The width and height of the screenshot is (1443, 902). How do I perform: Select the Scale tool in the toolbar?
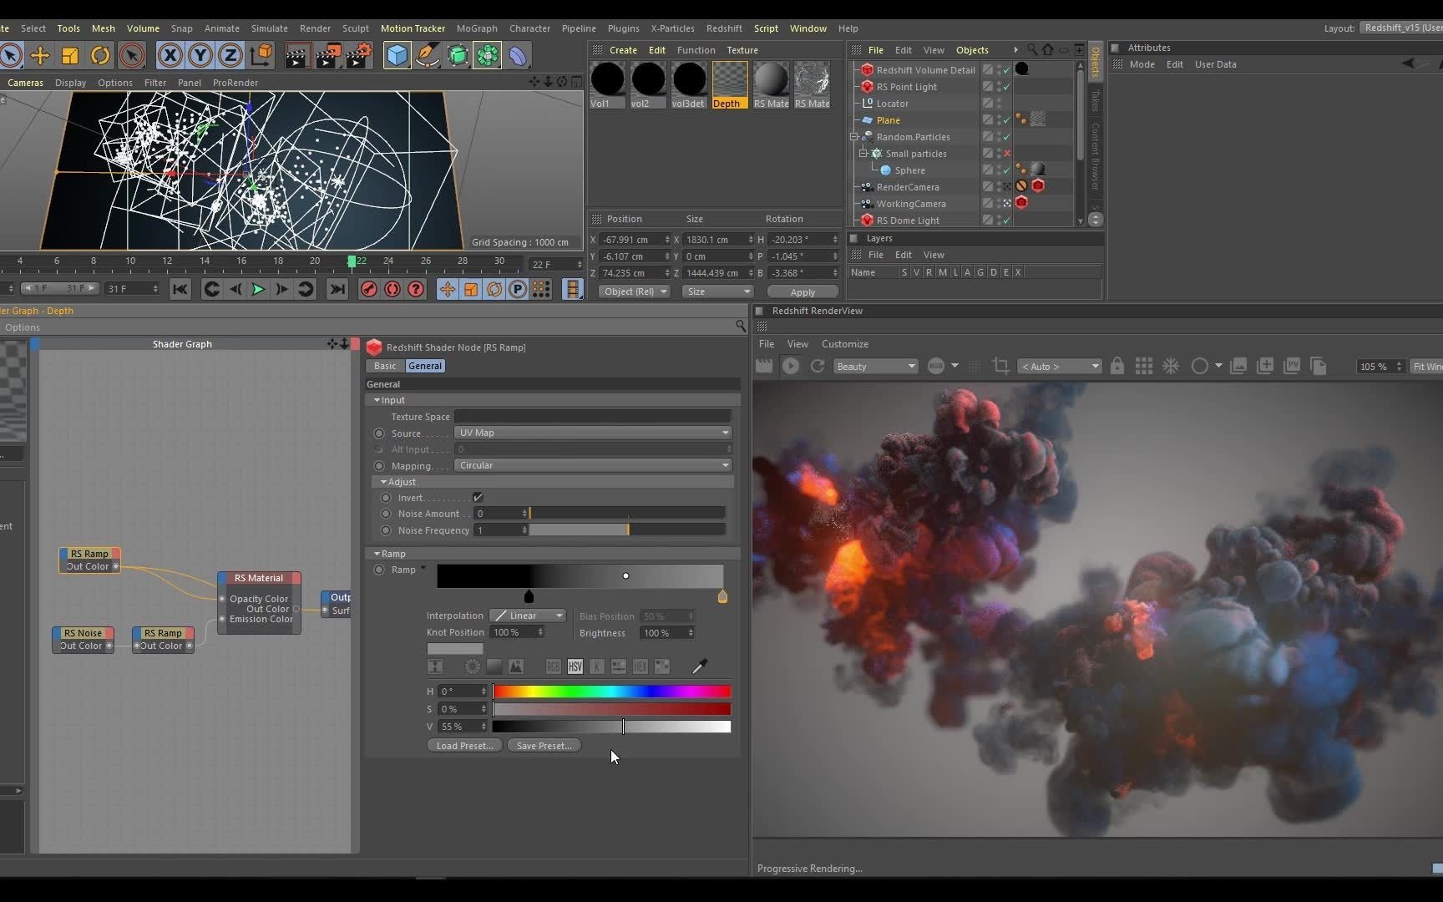69,55
